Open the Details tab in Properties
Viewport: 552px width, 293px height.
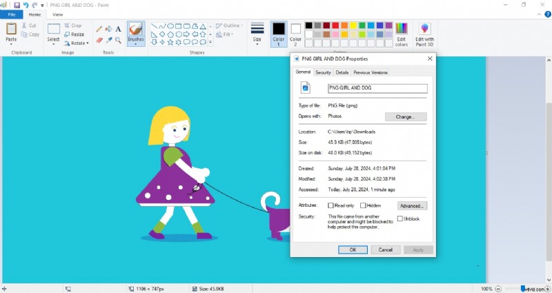(342, 72)
